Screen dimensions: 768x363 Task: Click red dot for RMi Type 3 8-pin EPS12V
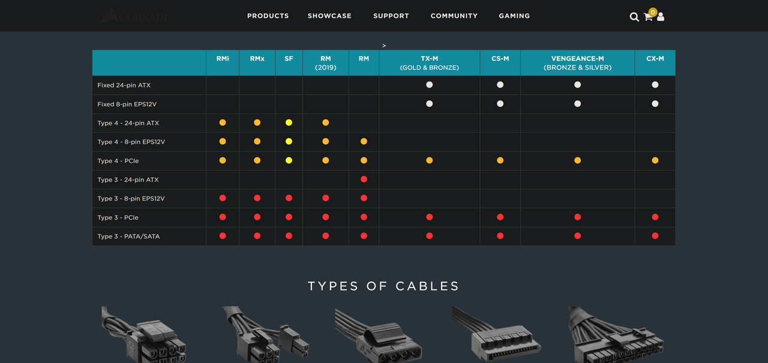tap(223, 198)
